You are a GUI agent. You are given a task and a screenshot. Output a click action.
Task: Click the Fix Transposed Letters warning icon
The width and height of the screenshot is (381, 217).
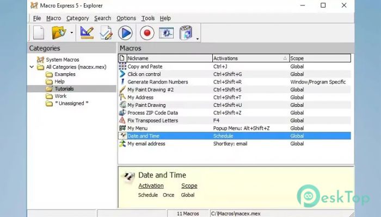point(122,120)
